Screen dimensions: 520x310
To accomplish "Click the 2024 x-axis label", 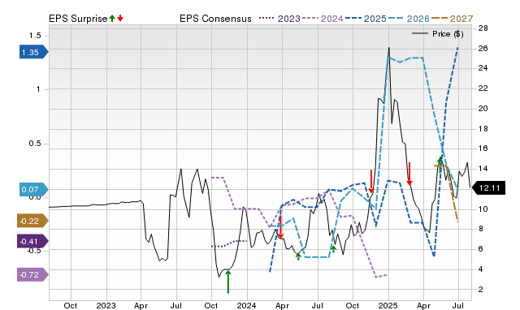I will coord(246,305).
